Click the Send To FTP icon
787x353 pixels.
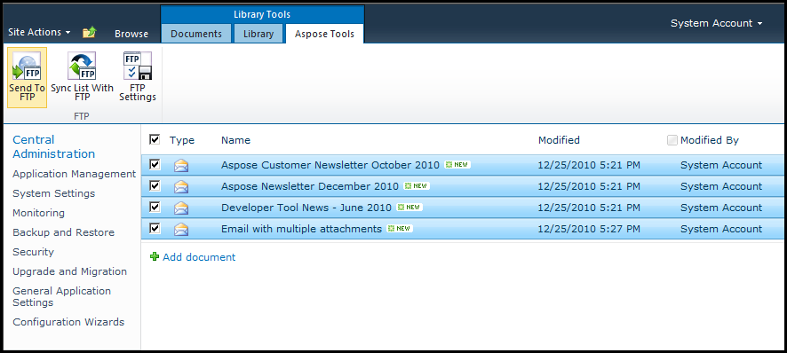[27, 66]
